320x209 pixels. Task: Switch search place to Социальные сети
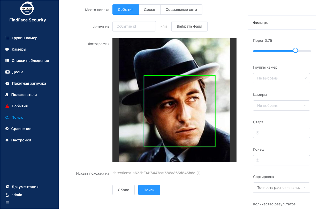pyautogui.click(x=181, y=10)
